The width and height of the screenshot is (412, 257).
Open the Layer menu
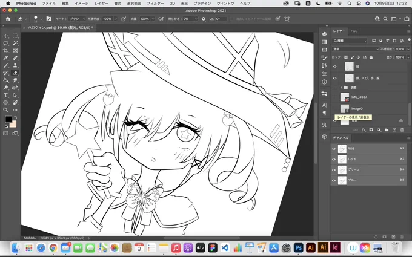click(x=101, y=4)
